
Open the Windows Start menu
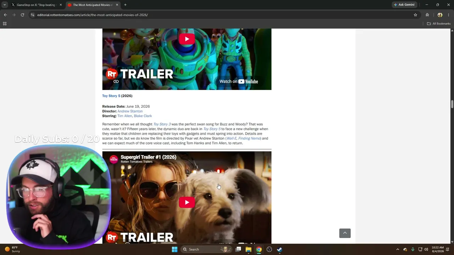click(175, 249)
